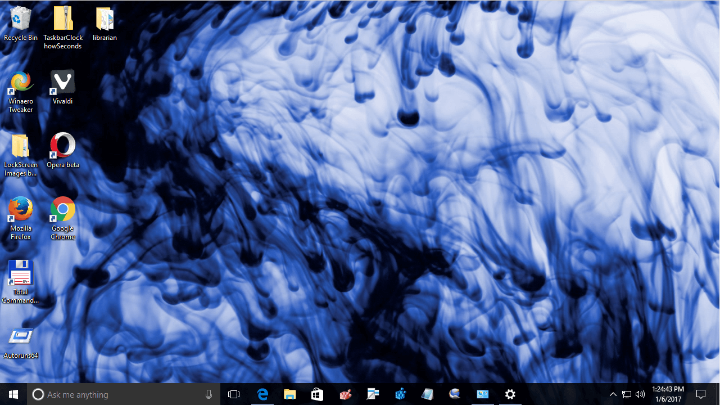
Task: Click the Ask me anything search box
Action: pos(124,394)
